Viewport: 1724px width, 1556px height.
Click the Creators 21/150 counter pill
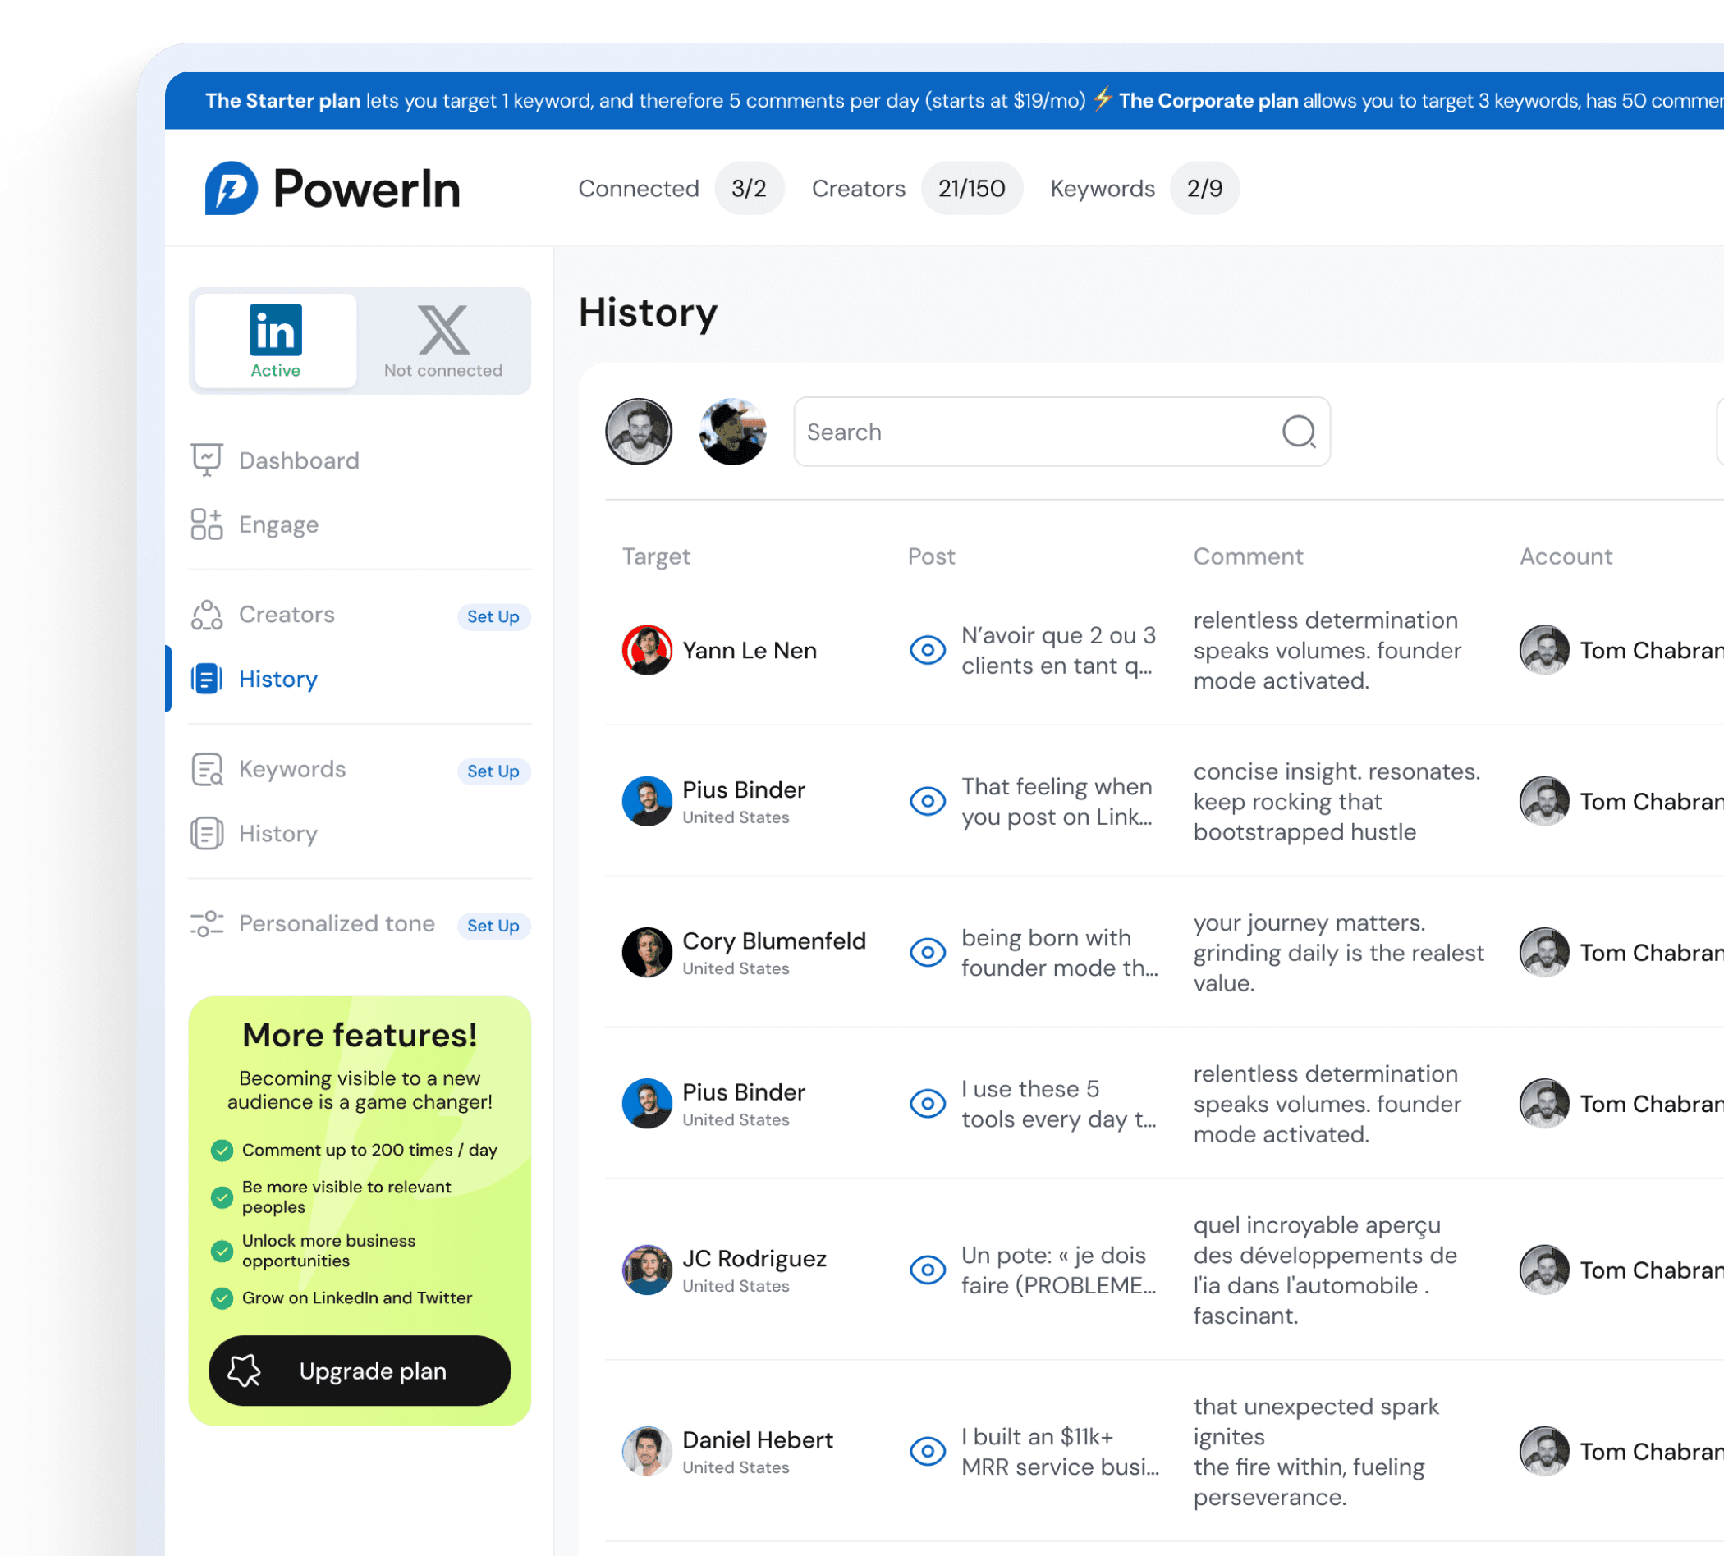(971, 188)
